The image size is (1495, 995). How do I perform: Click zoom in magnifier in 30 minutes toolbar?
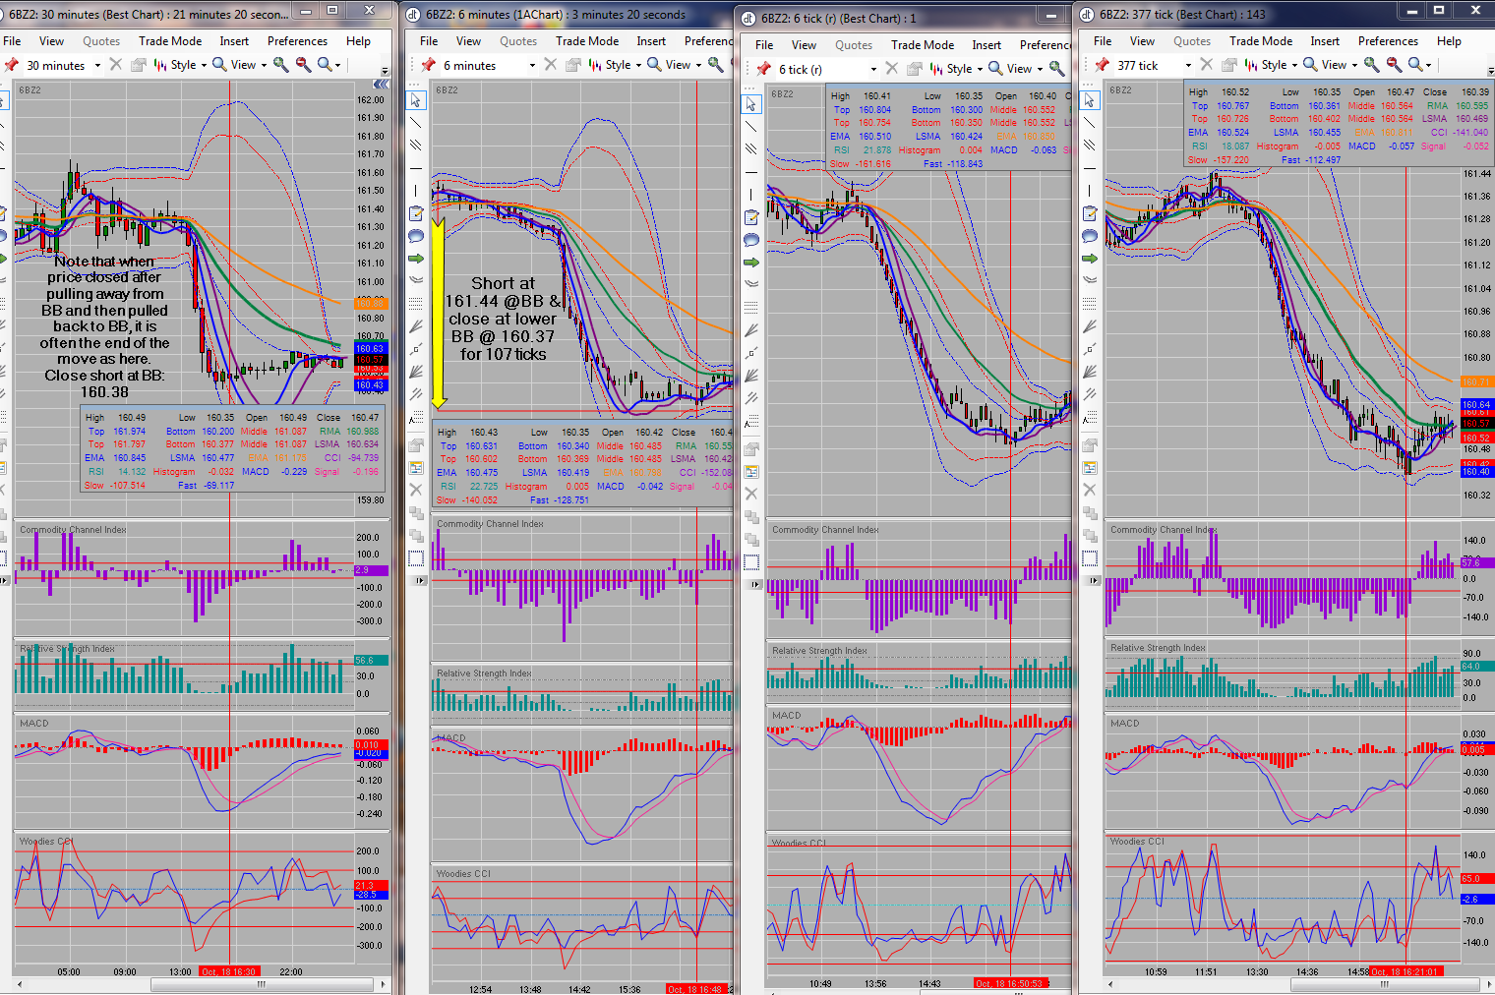(280, 65)
